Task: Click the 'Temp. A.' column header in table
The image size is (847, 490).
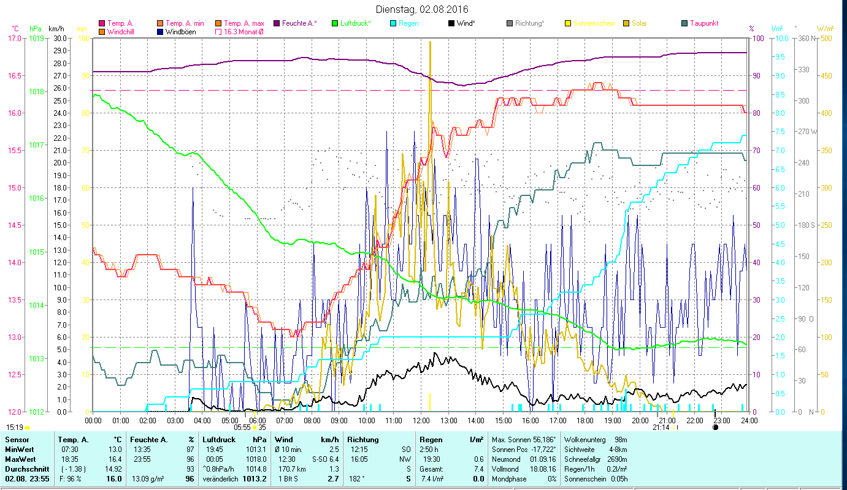Action: [74, 440]
